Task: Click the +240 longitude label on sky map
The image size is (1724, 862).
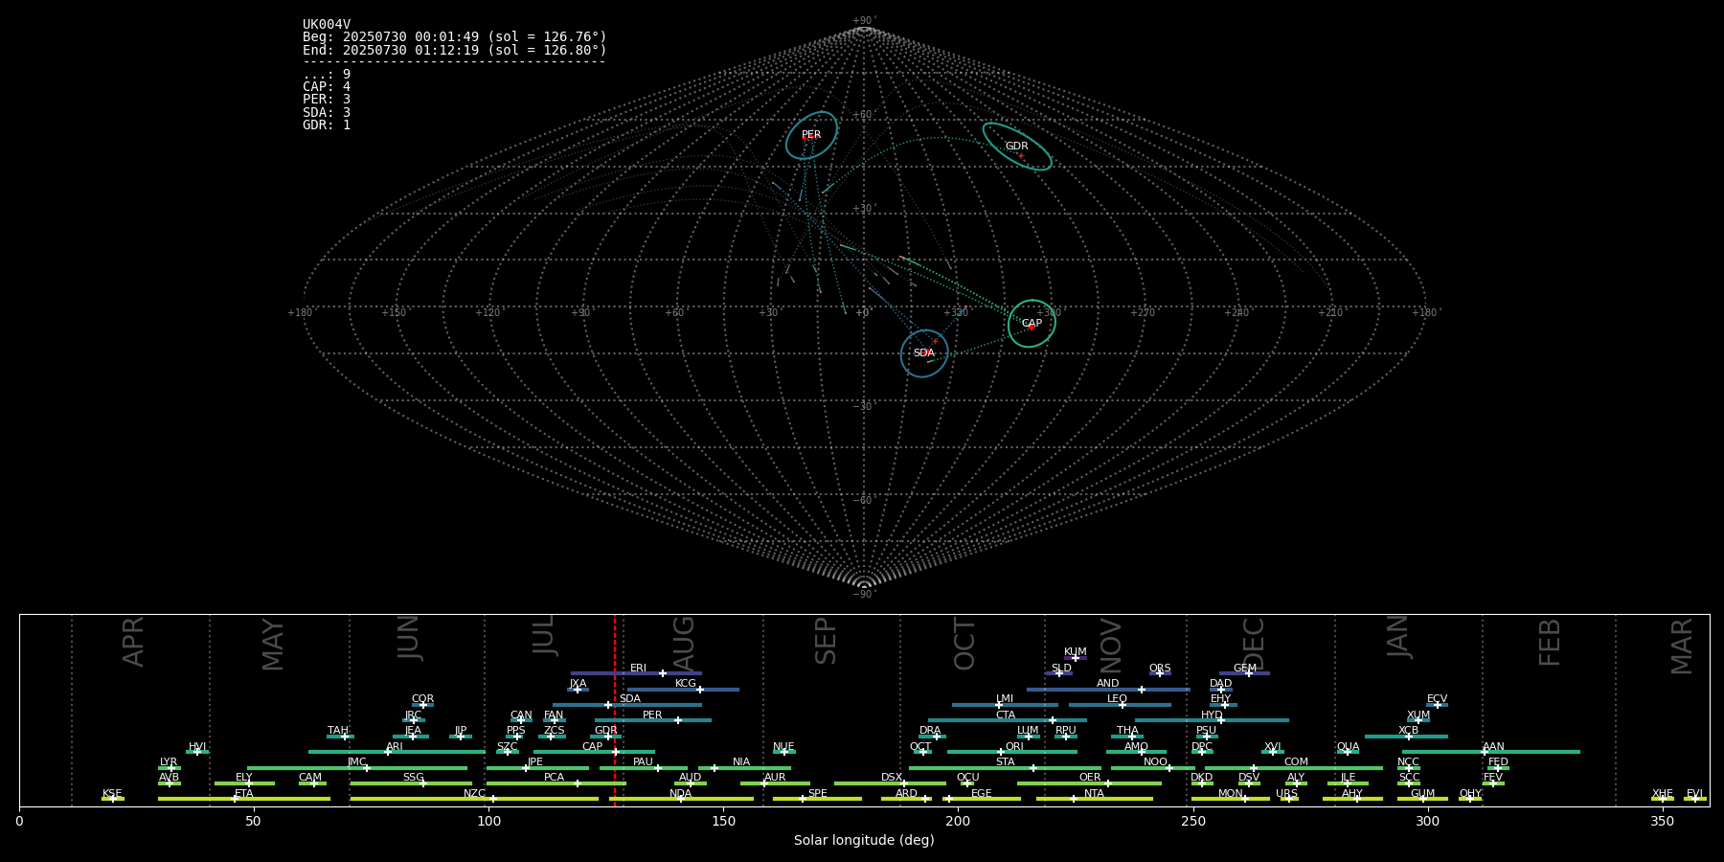Action: pyautogui.click(x=1236, y=313)
